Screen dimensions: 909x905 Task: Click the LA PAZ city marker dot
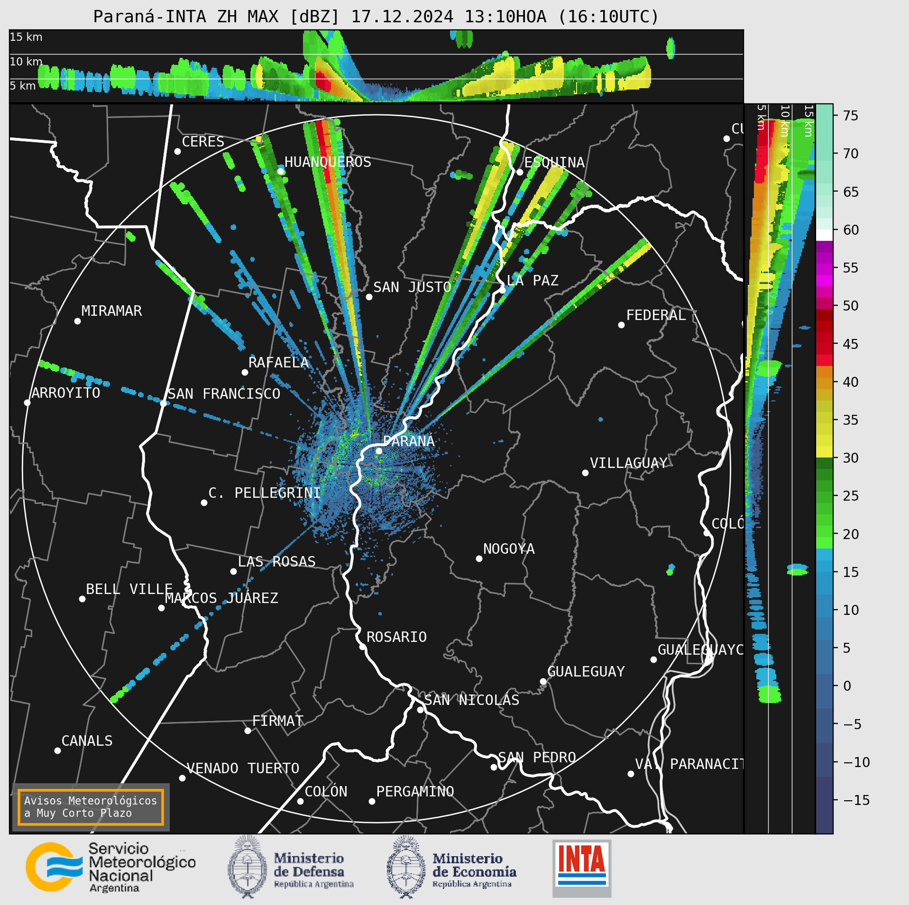pyautogui.click(x=503, y=290)
